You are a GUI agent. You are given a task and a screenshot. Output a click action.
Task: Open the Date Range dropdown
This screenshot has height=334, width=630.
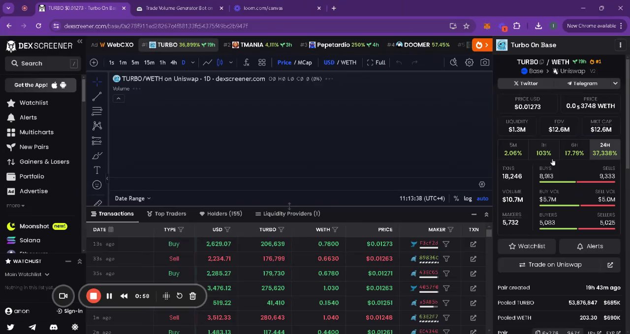pyautogui.click(x=133, y=198)
